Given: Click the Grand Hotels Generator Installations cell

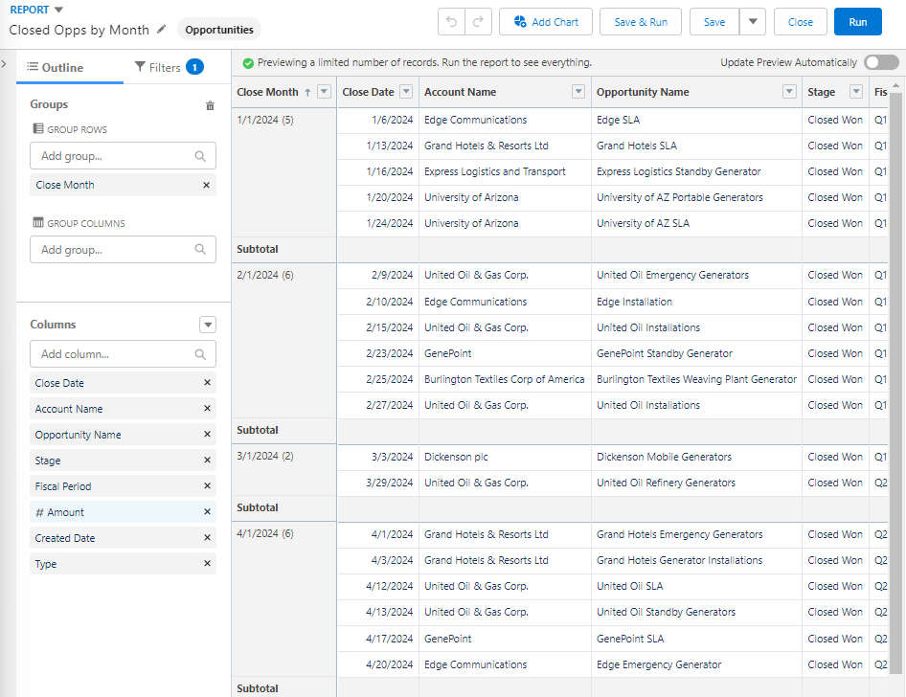Looking at the screenshot, I should pos(696,560).
